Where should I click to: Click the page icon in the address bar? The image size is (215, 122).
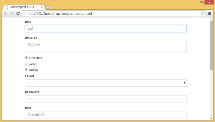25,13
